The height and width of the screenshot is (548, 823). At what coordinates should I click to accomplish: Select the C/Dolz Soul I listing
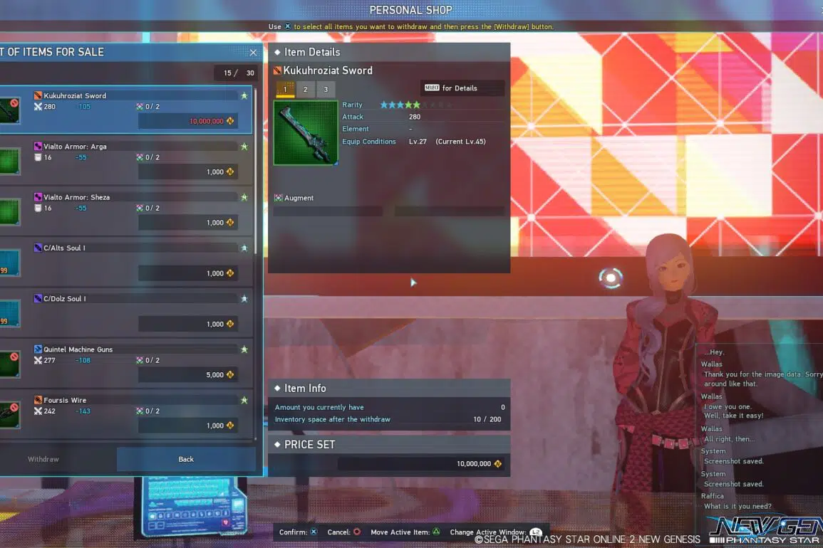pos(128,312)
